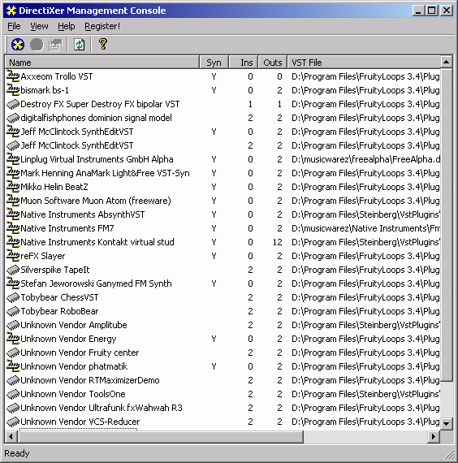Image resolution: width=458 pixels, height=463 pixels.
Task: Click the gray circle toolbar button
Action: pyautogui.click(x=37, y=45)
